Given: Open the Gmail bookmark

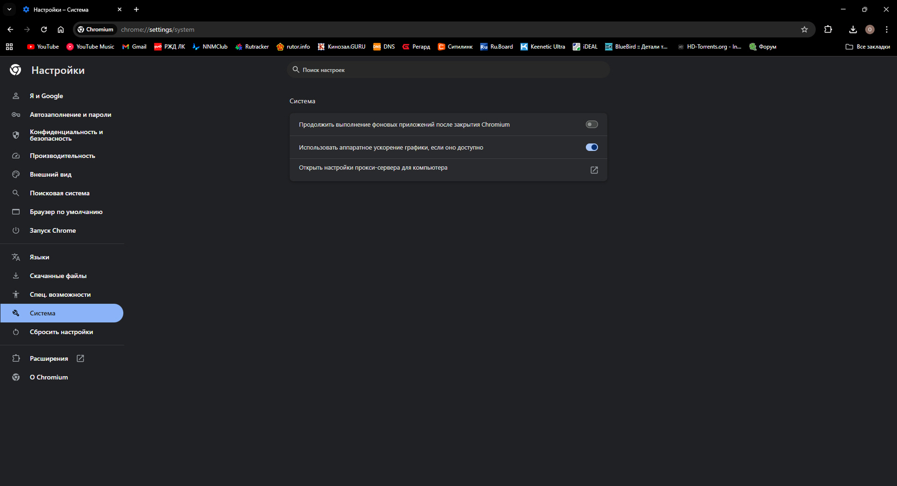Looking at the screenshot, I should click(x=134, y=47).
